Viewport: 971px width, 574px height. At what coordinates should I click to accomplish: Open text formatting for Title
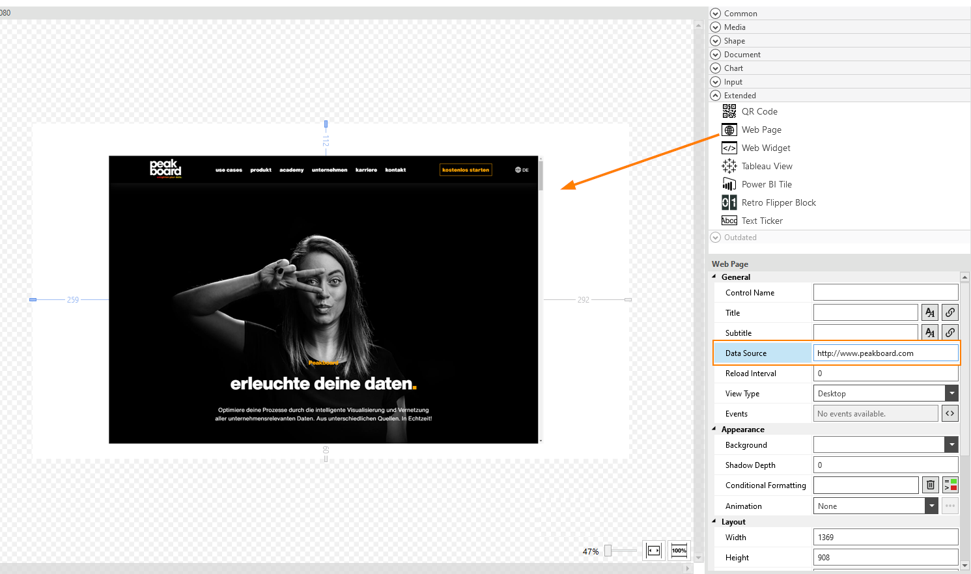(x=930, y=312)
